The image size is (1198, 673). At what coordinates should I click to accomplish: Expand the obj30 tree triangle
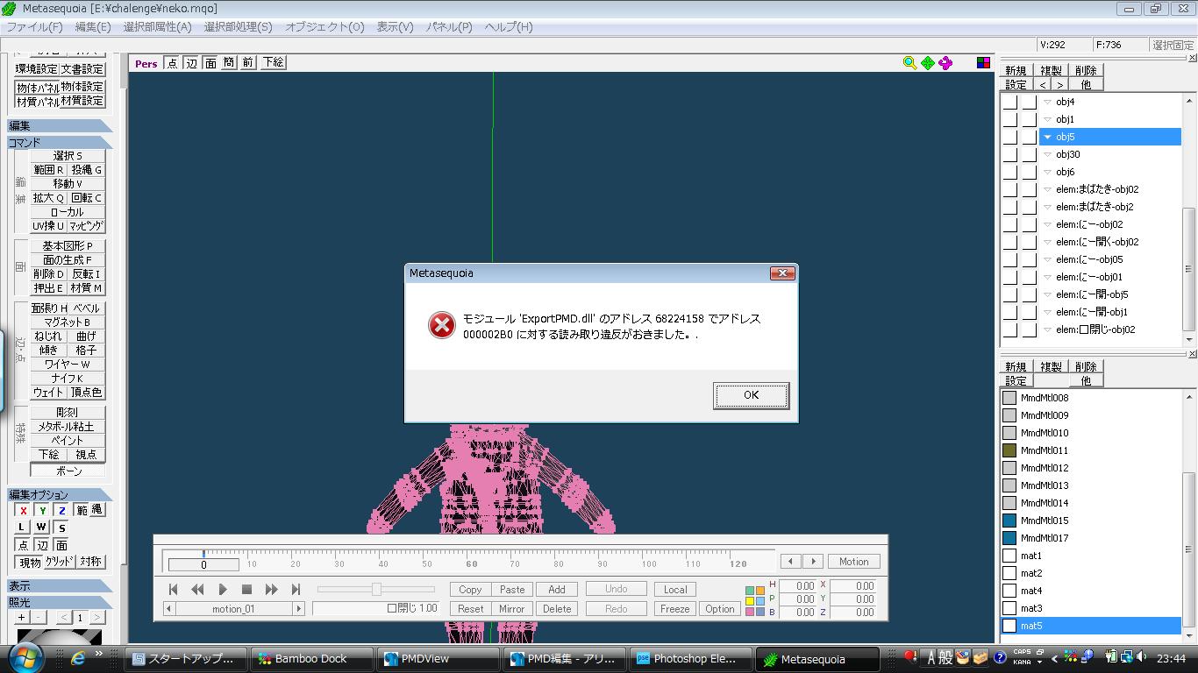1047,155
